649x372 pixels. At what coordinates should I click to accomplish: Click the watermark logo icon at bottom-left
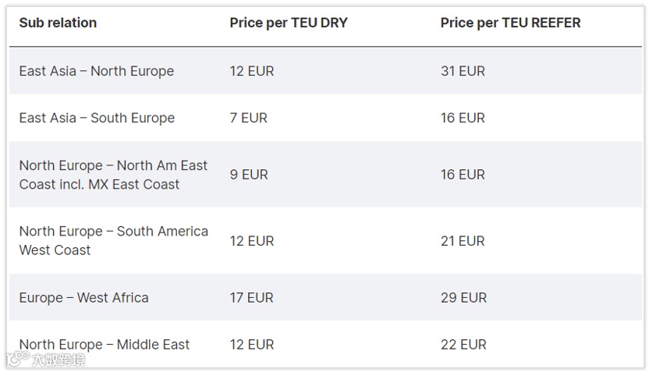click(19, 358)
